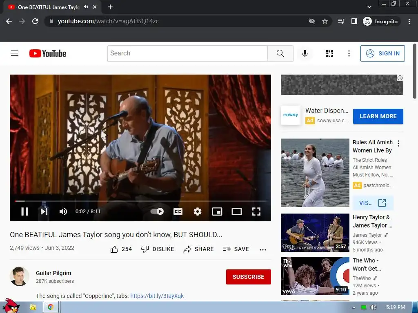Click the magnifier search button
This screenshot has height=313, width=418.
pyautogui.click(x=280, y=53)
